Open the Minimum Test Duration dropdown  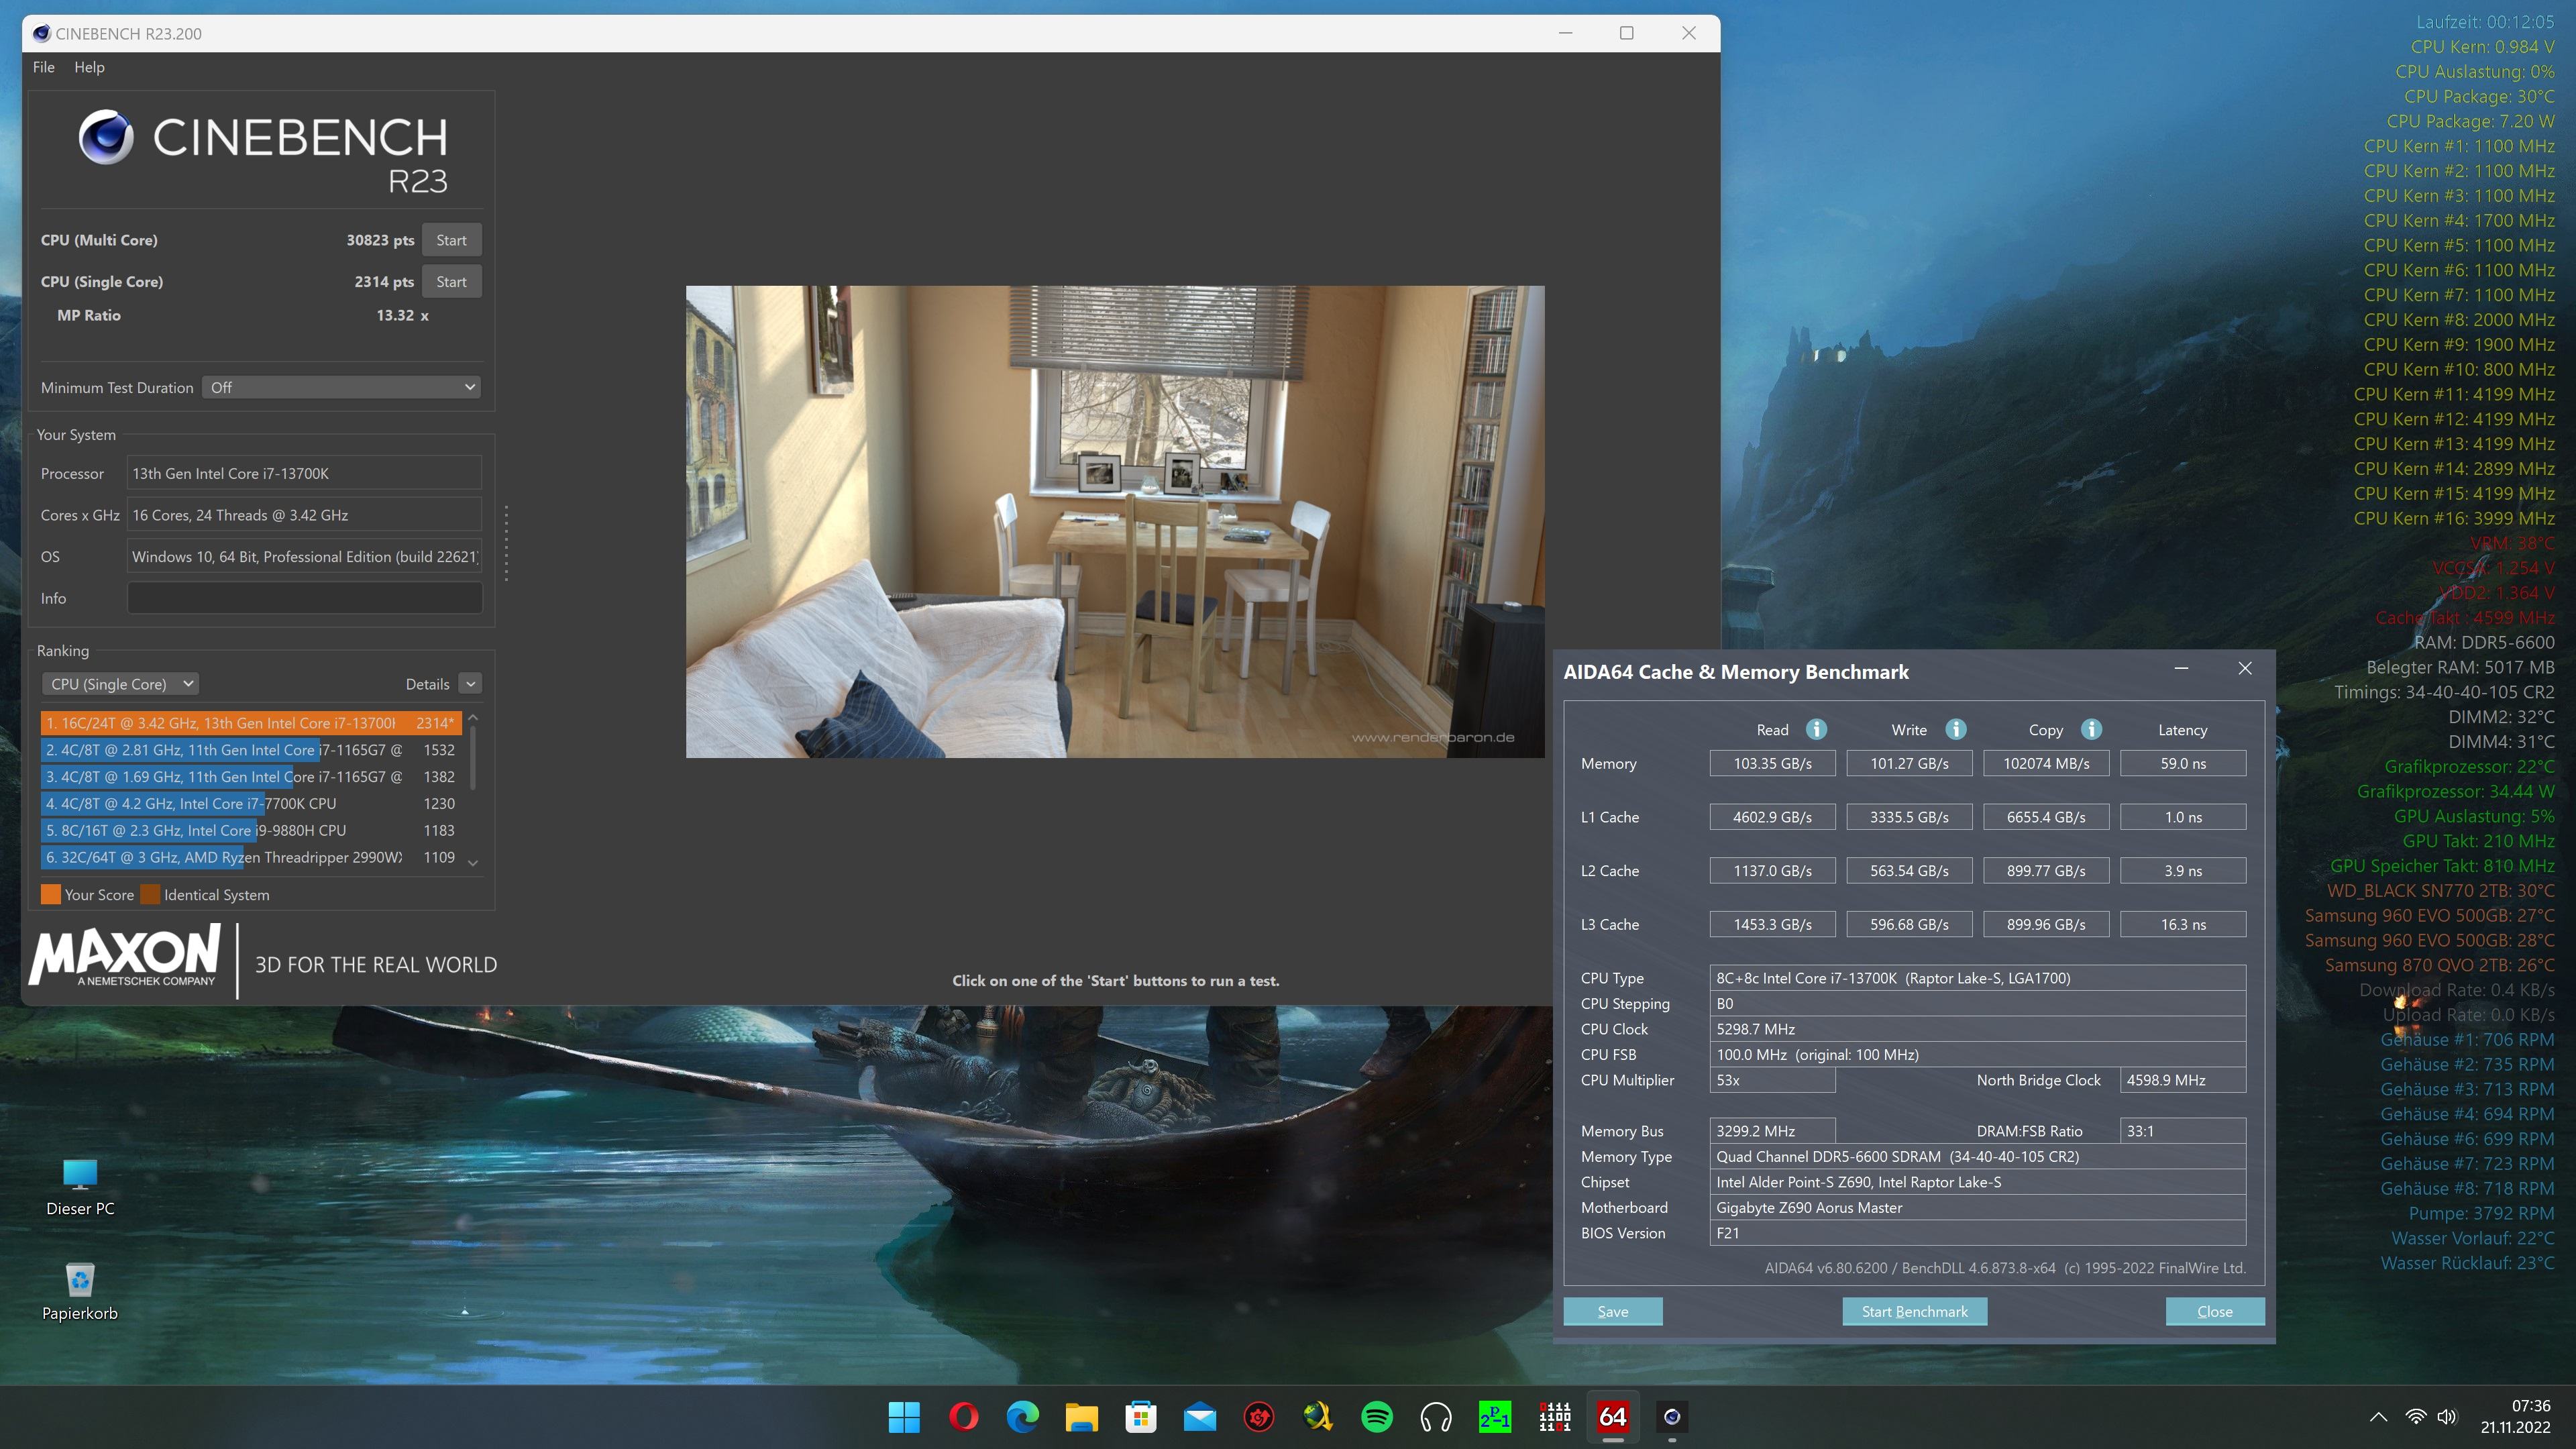point(341,387)
